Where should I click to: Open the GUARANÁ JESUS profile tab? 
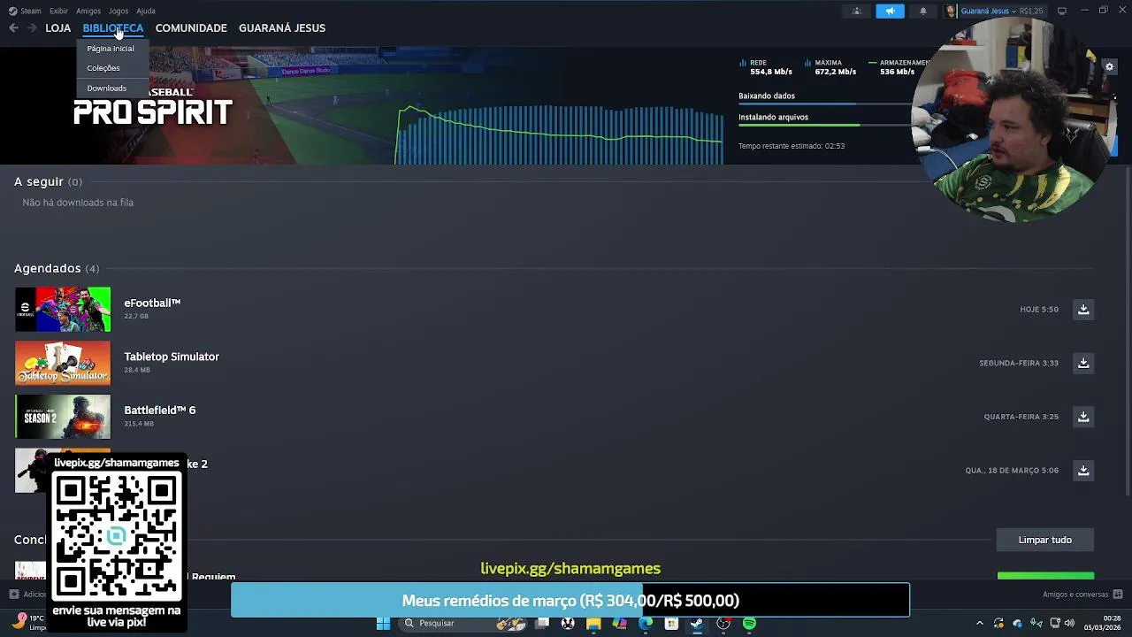tap(282, 28)
